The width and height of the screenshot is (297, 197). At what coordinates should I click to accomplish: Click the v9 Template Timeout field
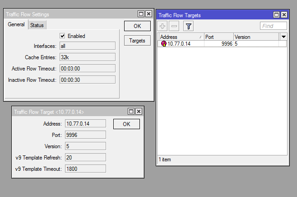(85, 169)
